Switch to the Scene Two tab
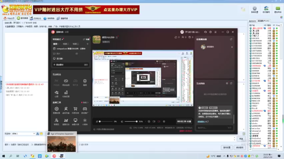The image size is (284, 159). pos(66,44)
